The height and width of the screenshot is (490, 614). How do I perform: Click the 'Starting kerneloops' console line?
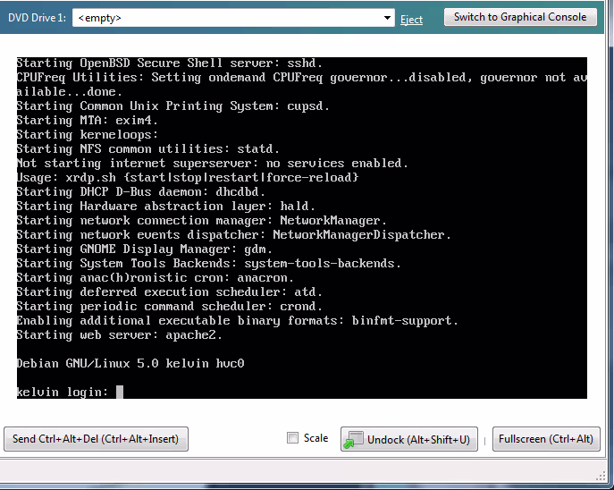point(87,134)
